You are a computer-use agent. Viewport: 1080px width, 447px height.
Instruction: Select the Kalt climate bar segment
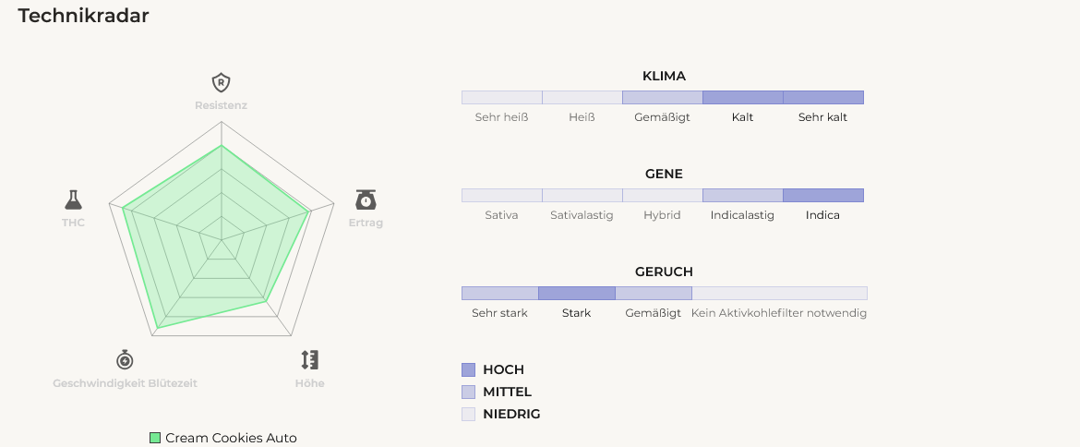742,97
